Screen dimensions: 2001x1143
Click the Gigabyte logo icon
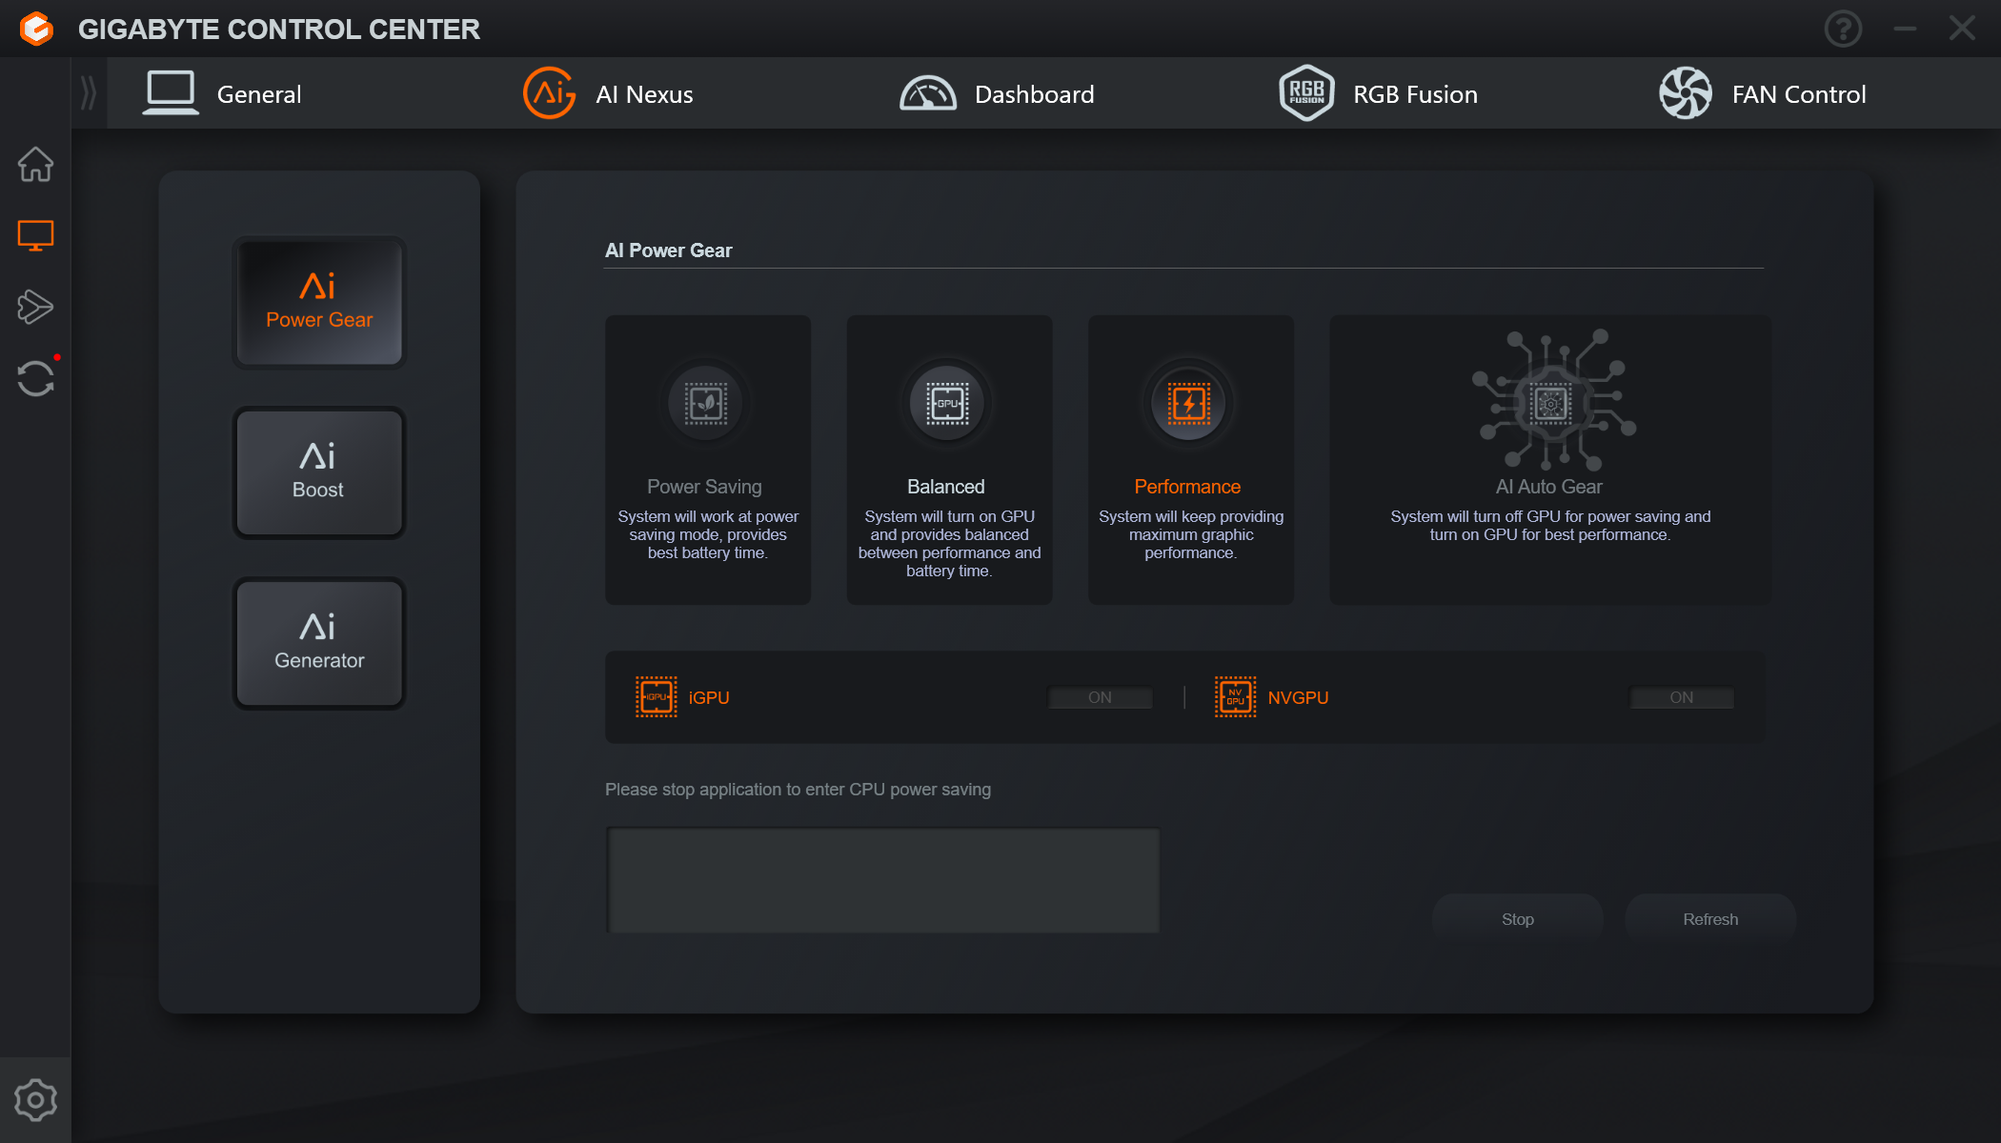[x=36, y=29]
